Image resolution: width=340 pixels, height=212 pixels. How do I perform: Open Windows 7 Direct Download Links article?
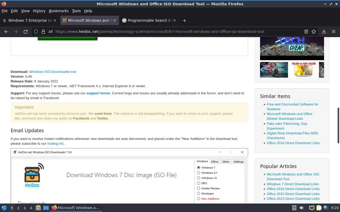293,184
